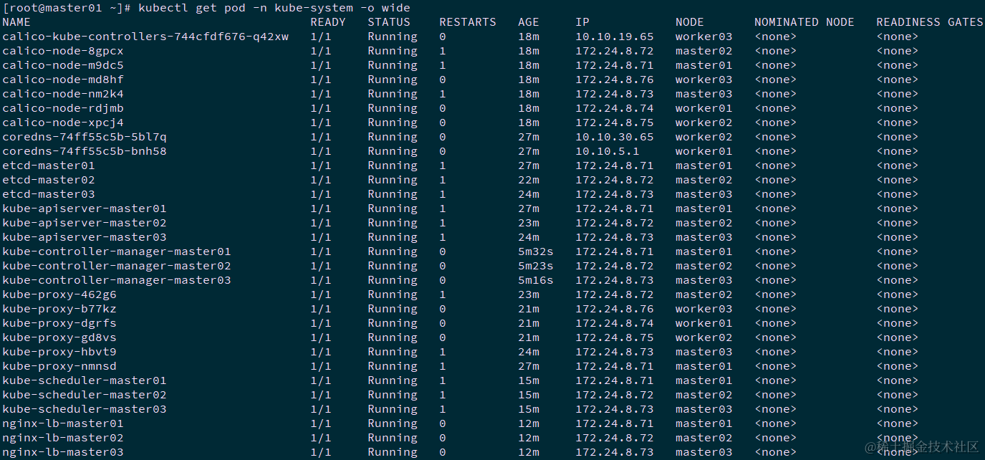985x460 pixels.
Task: Click pod name kube-apiserver-master01
Action: [85, 209]
